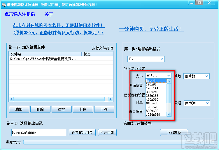
Task: Click the 上移 button
Action: tap(83, 109)
